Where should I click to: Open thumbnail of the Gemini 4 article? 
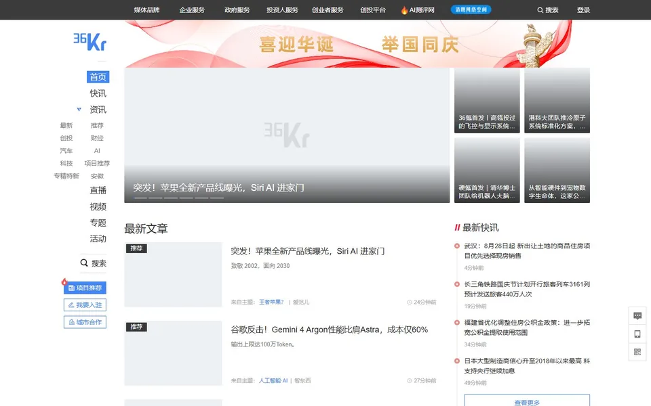[173, 353]
